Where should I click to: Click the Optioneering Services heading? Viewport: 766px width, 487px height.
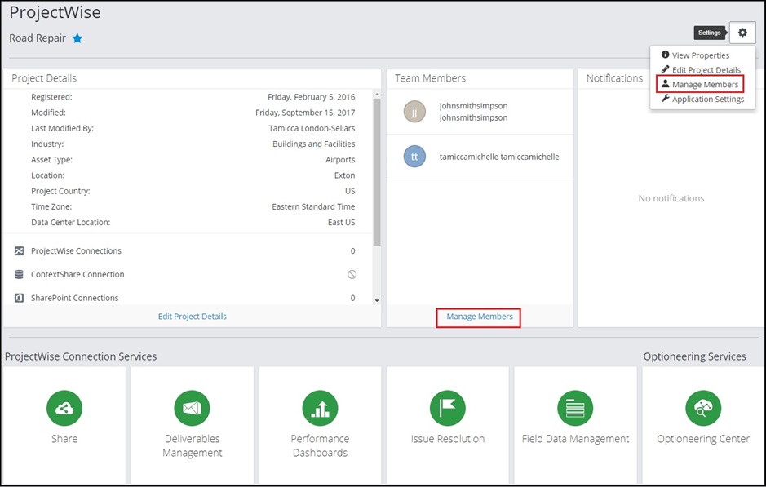pyautogui.click(x=694, y=356)
